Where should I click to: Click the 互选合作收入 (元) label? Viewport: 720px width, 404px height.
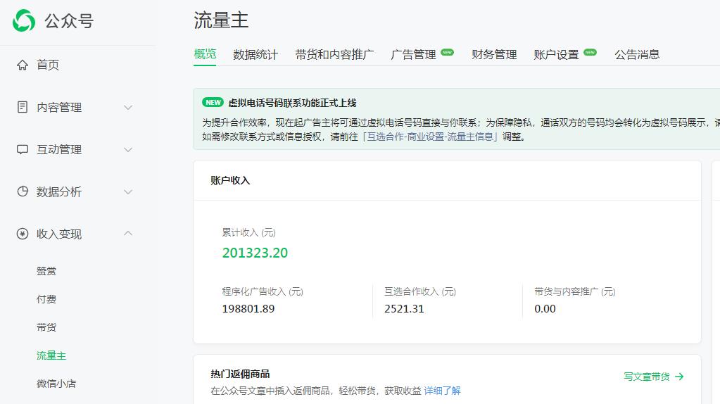[x=420, y=291]
